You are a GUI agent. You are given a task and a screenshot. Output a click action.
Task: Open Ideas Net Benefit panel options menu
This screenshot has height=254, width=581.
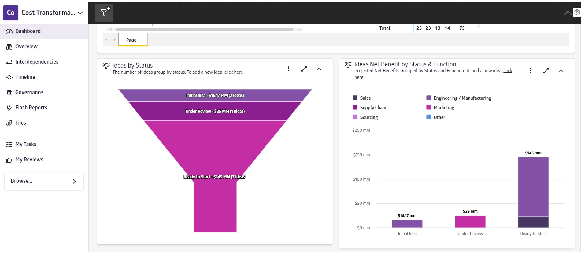[531, 71]
